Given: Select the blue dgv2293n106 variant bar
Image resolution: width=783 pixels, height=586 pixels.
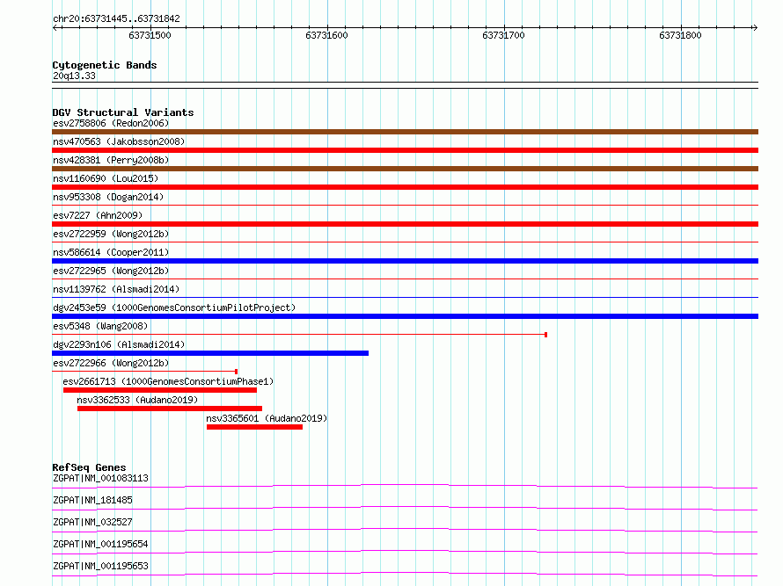Looking at the screenshot, I should coord(210,353).
